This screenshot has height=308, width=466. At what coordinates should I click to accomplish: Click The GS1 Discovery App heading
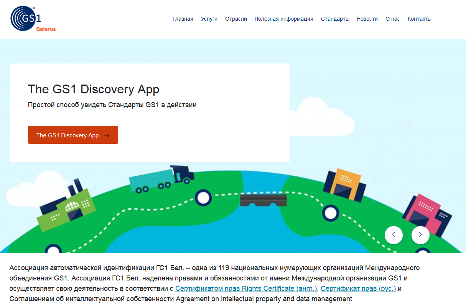(94, 90)
